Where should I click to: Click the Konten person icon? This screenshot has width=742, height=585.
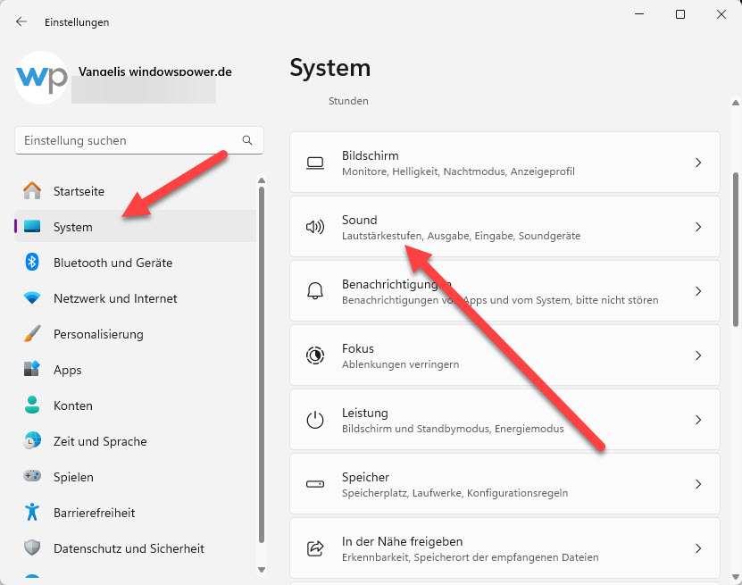pos(32,405)
